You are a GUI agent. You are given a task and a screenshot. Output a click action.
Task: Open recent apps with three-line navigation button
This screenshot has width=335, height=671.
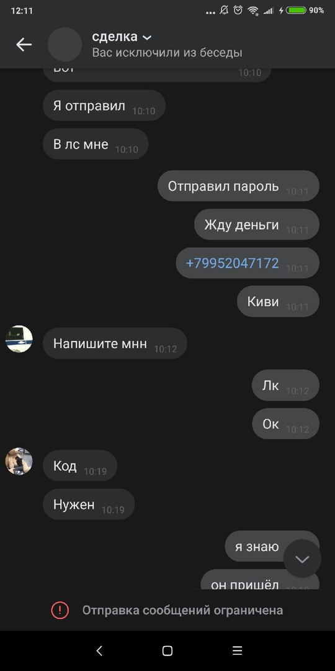pyautogui.click(x=237, y=651)
